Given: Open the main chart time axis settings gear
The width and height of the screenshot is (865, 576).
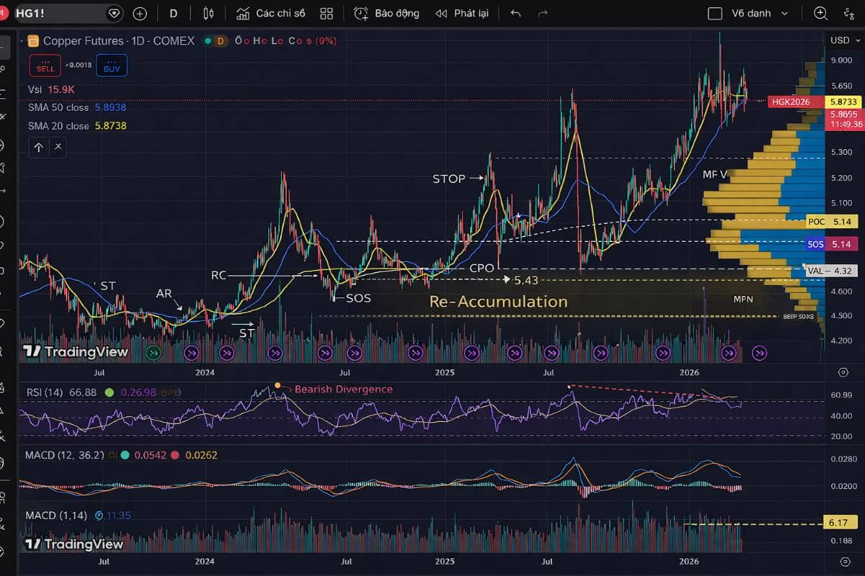Looking at the screenshot, I should (x=843, y=372).
